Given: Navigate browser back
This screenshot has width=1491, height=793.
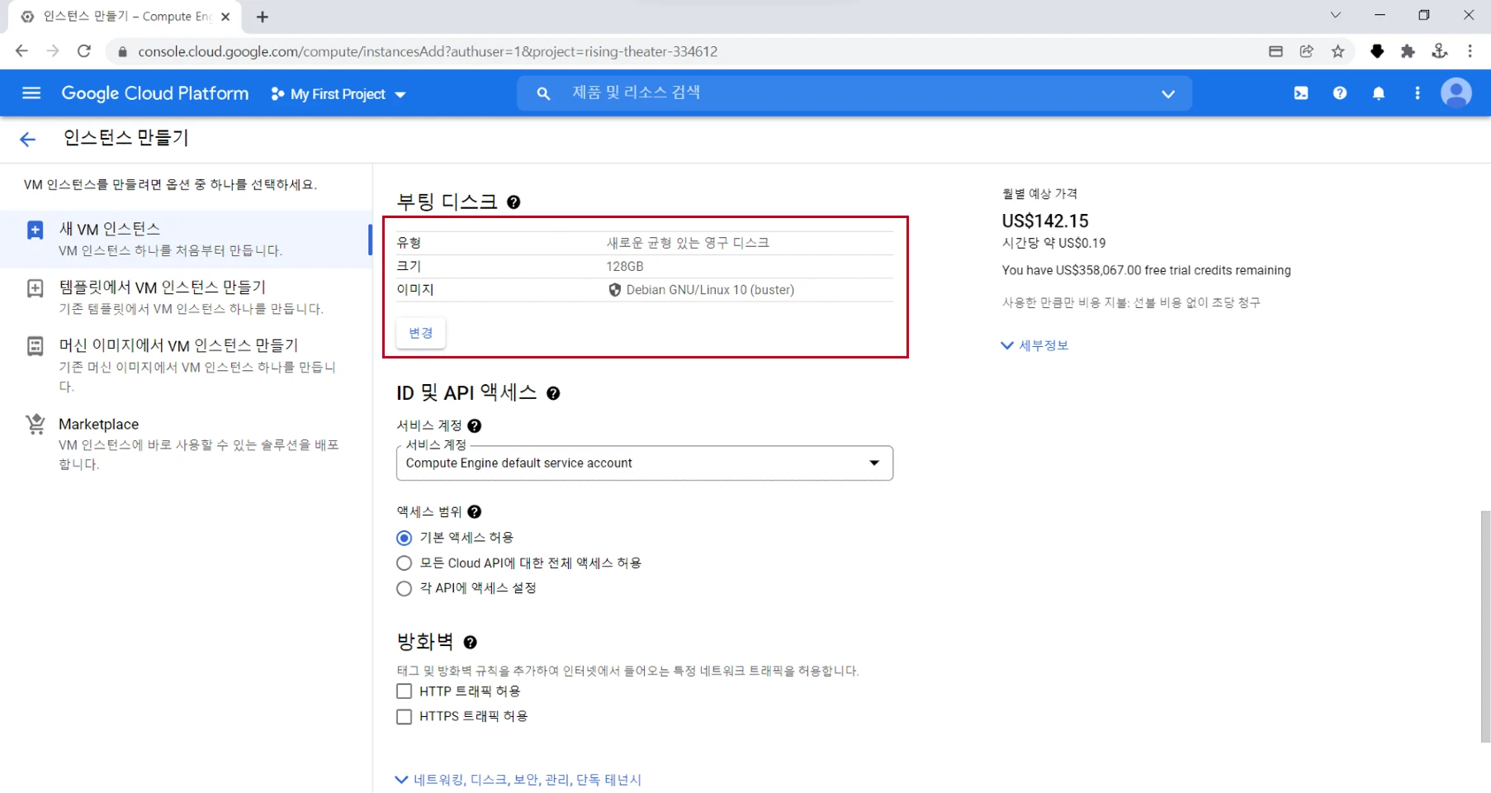Looking at the screenshot, I should (21, 51).
